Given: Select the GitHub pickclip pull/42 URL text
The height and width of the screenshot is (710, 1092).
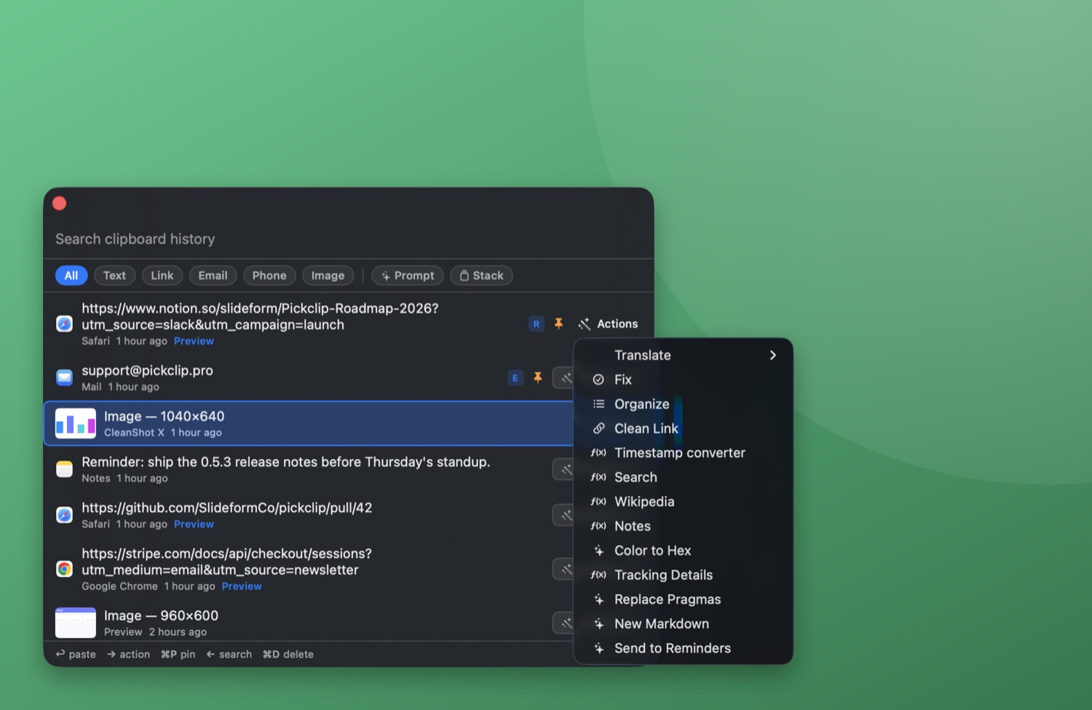Looking at the screenshot, I should point(226,508).
